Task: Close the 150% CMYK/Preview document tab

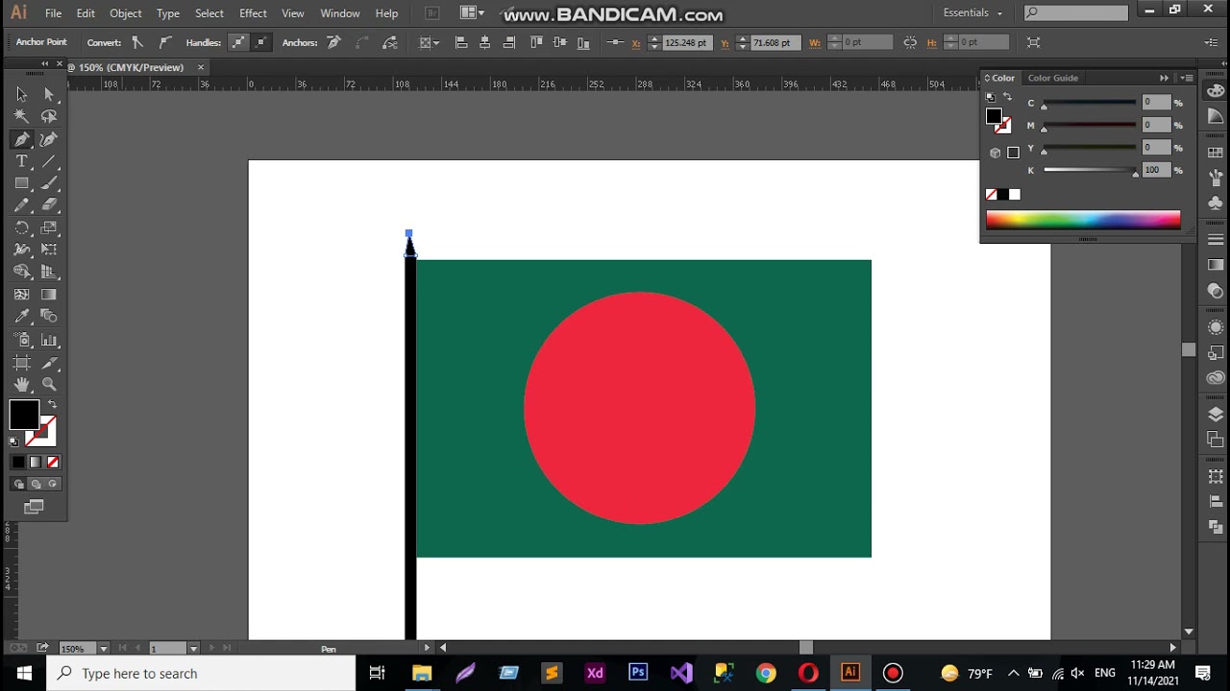Action: tap(201, 67)
